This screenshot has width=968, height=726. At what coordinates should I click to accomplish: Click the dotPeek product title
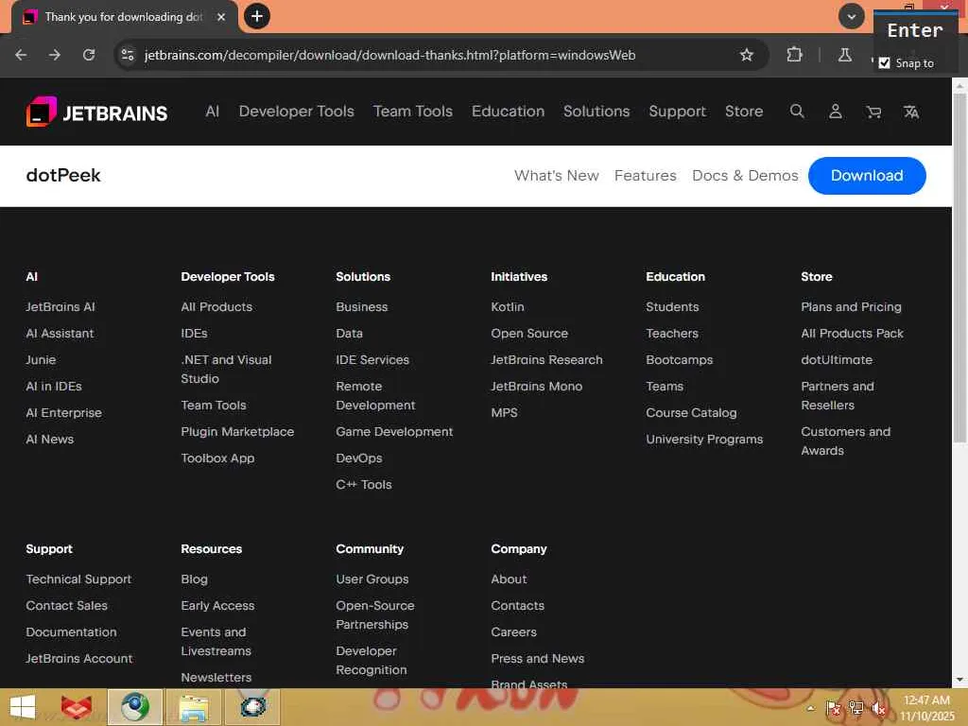tap(63, 175)
